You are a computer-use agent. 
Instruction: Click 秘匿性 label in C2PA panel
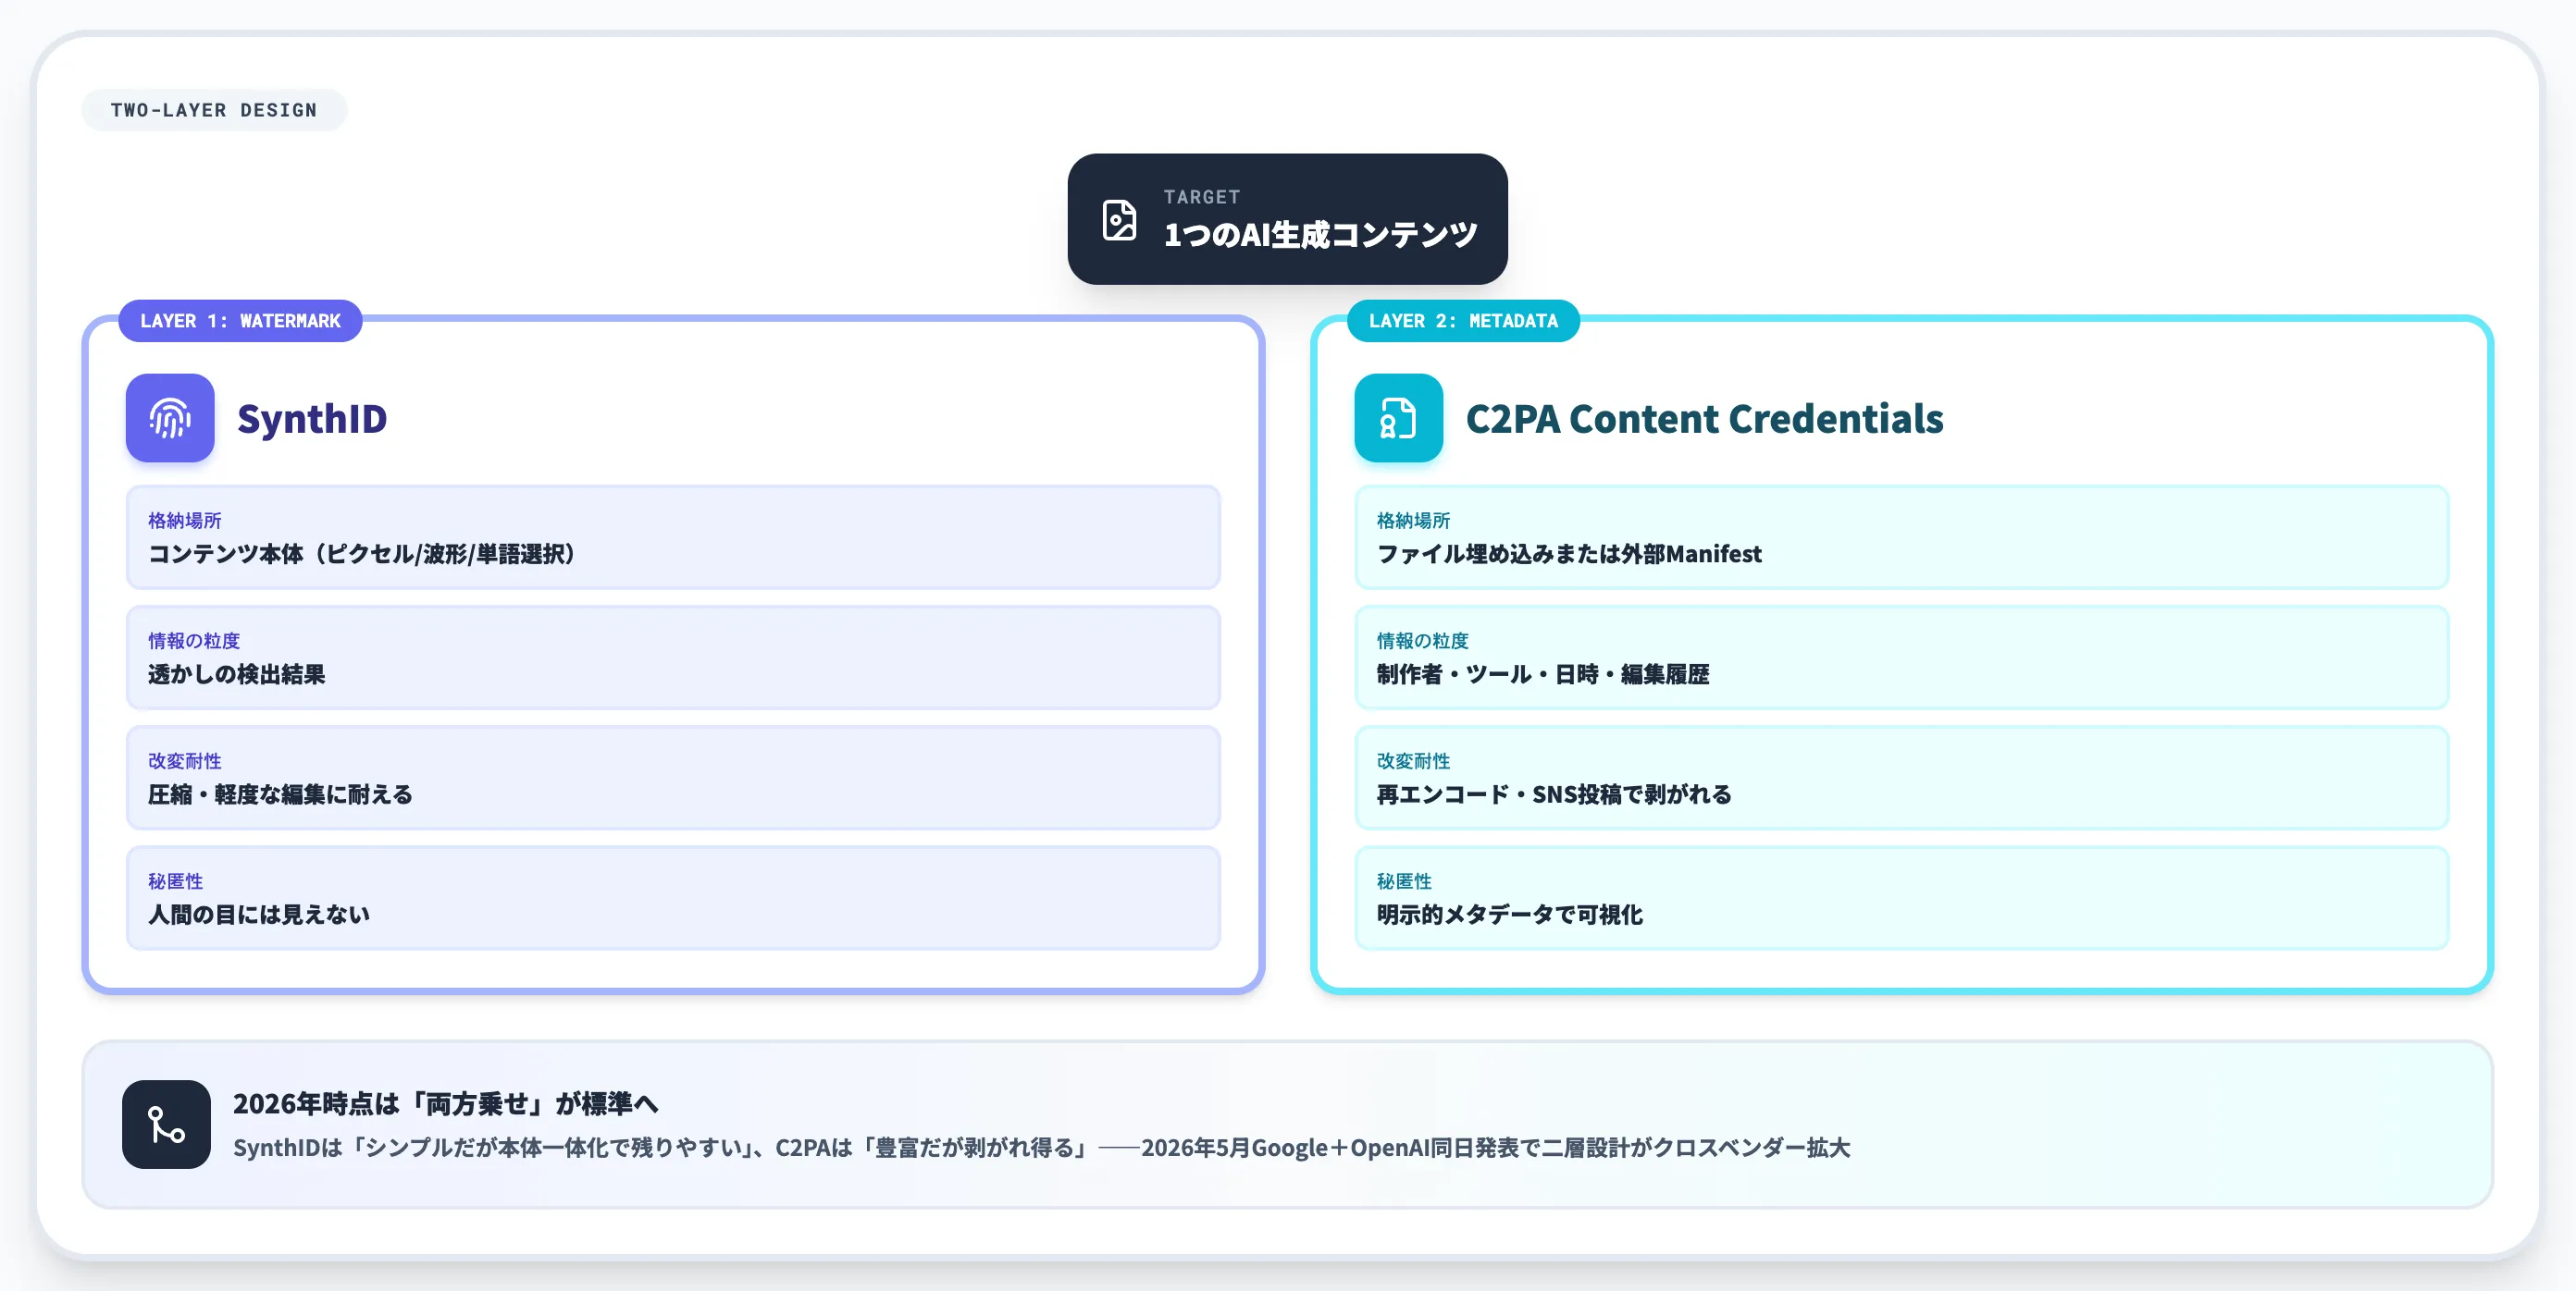(1404, 881)
